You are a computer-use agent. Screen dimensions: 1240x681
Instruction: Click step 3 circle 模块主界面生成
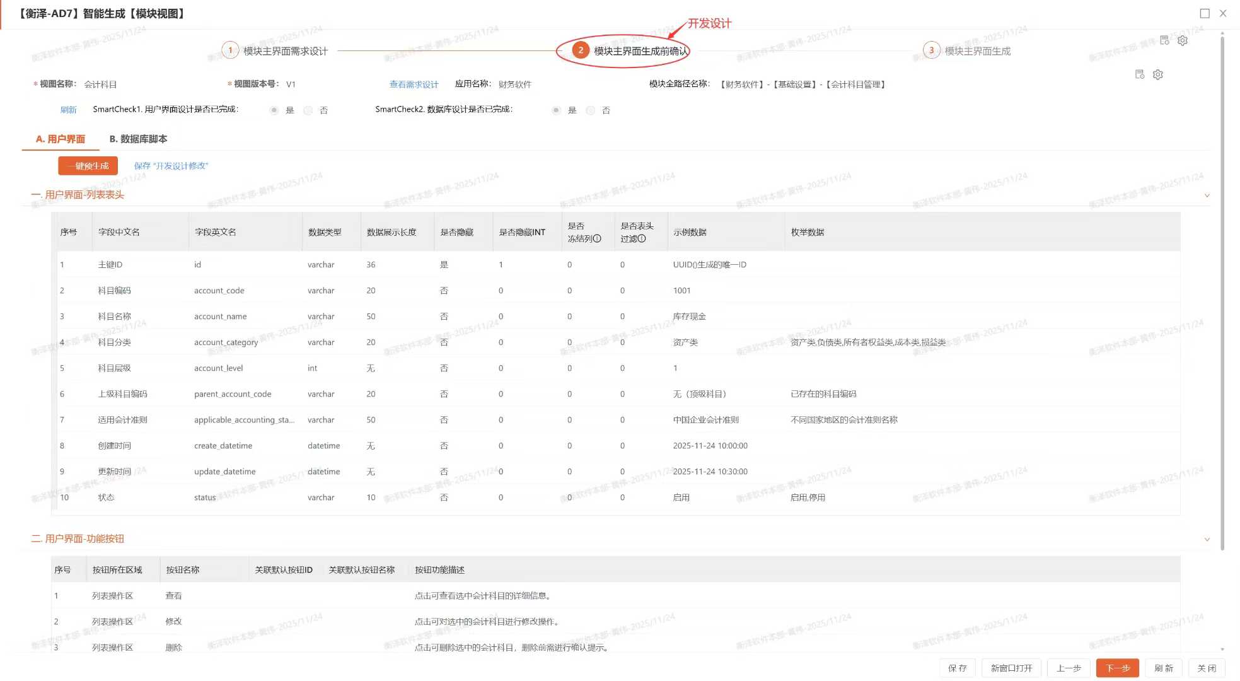point(931,50)
